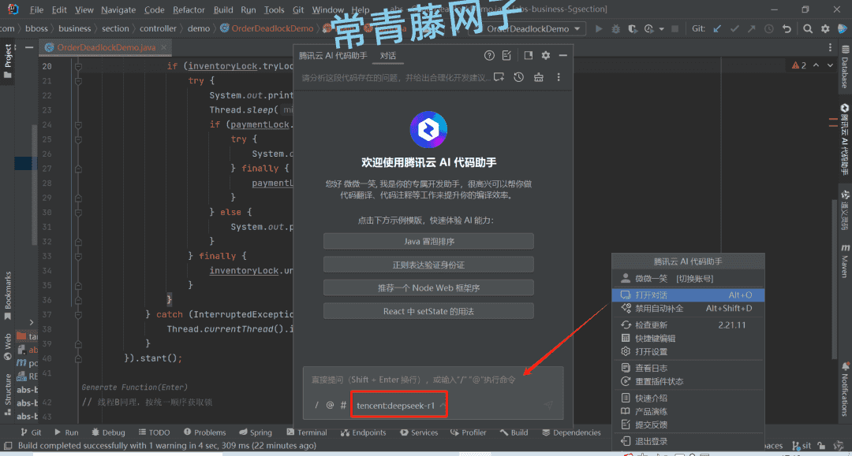Click the # reference icon in chat input

click(343, 405)
